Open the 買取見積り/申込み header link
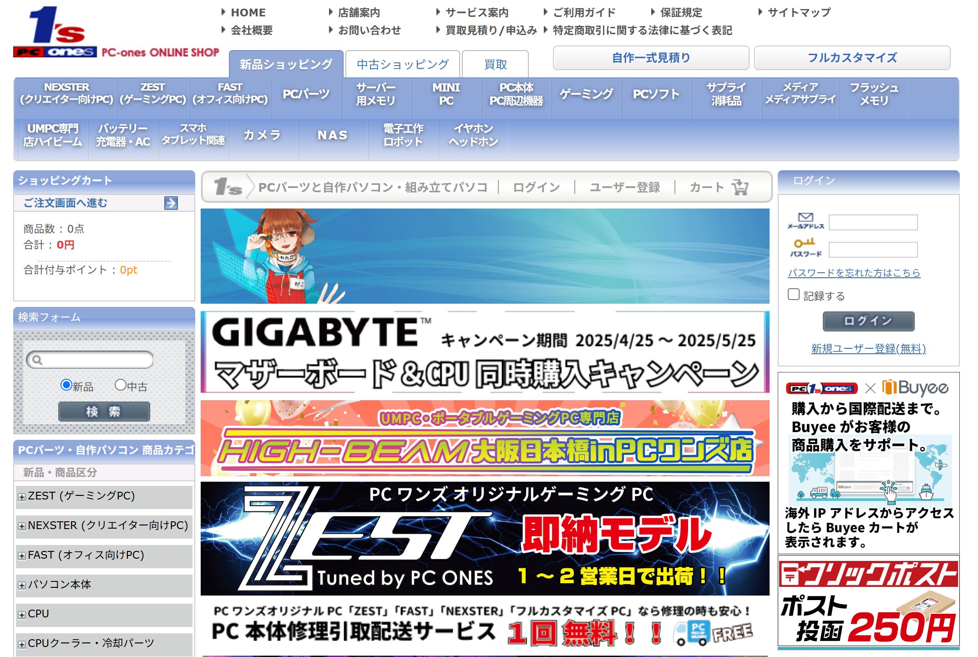 [x=491, y=30]
